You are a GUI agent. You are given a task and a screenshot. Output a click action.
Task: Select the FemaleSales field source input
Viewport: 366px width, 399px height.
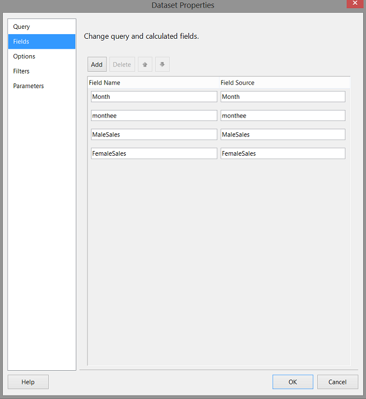click(283, 153)
